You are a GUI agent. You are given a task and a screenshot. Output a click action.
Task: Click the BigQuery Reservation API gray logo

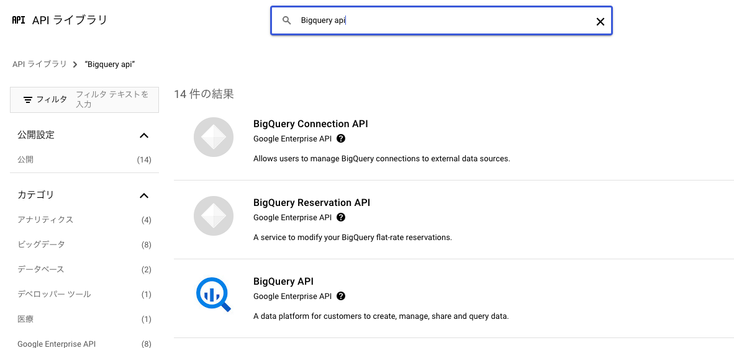[x=214, y=216]
